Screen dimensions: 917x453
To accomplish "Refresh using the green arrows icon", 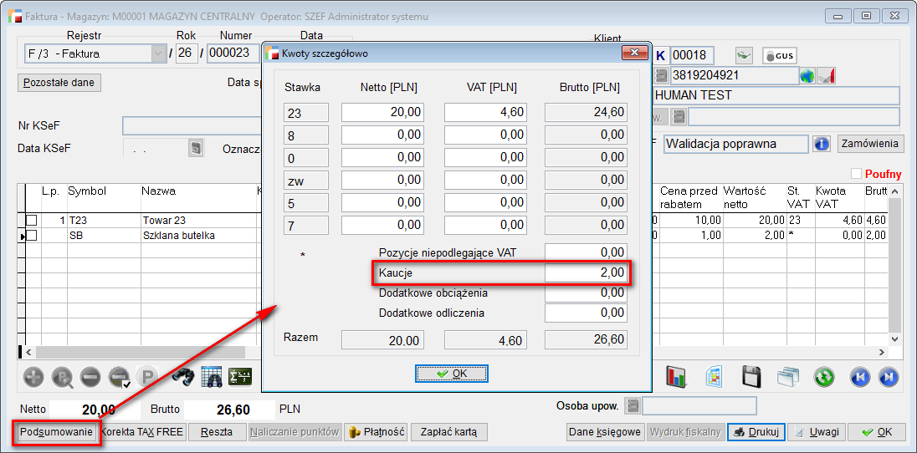I will [824, 377].
